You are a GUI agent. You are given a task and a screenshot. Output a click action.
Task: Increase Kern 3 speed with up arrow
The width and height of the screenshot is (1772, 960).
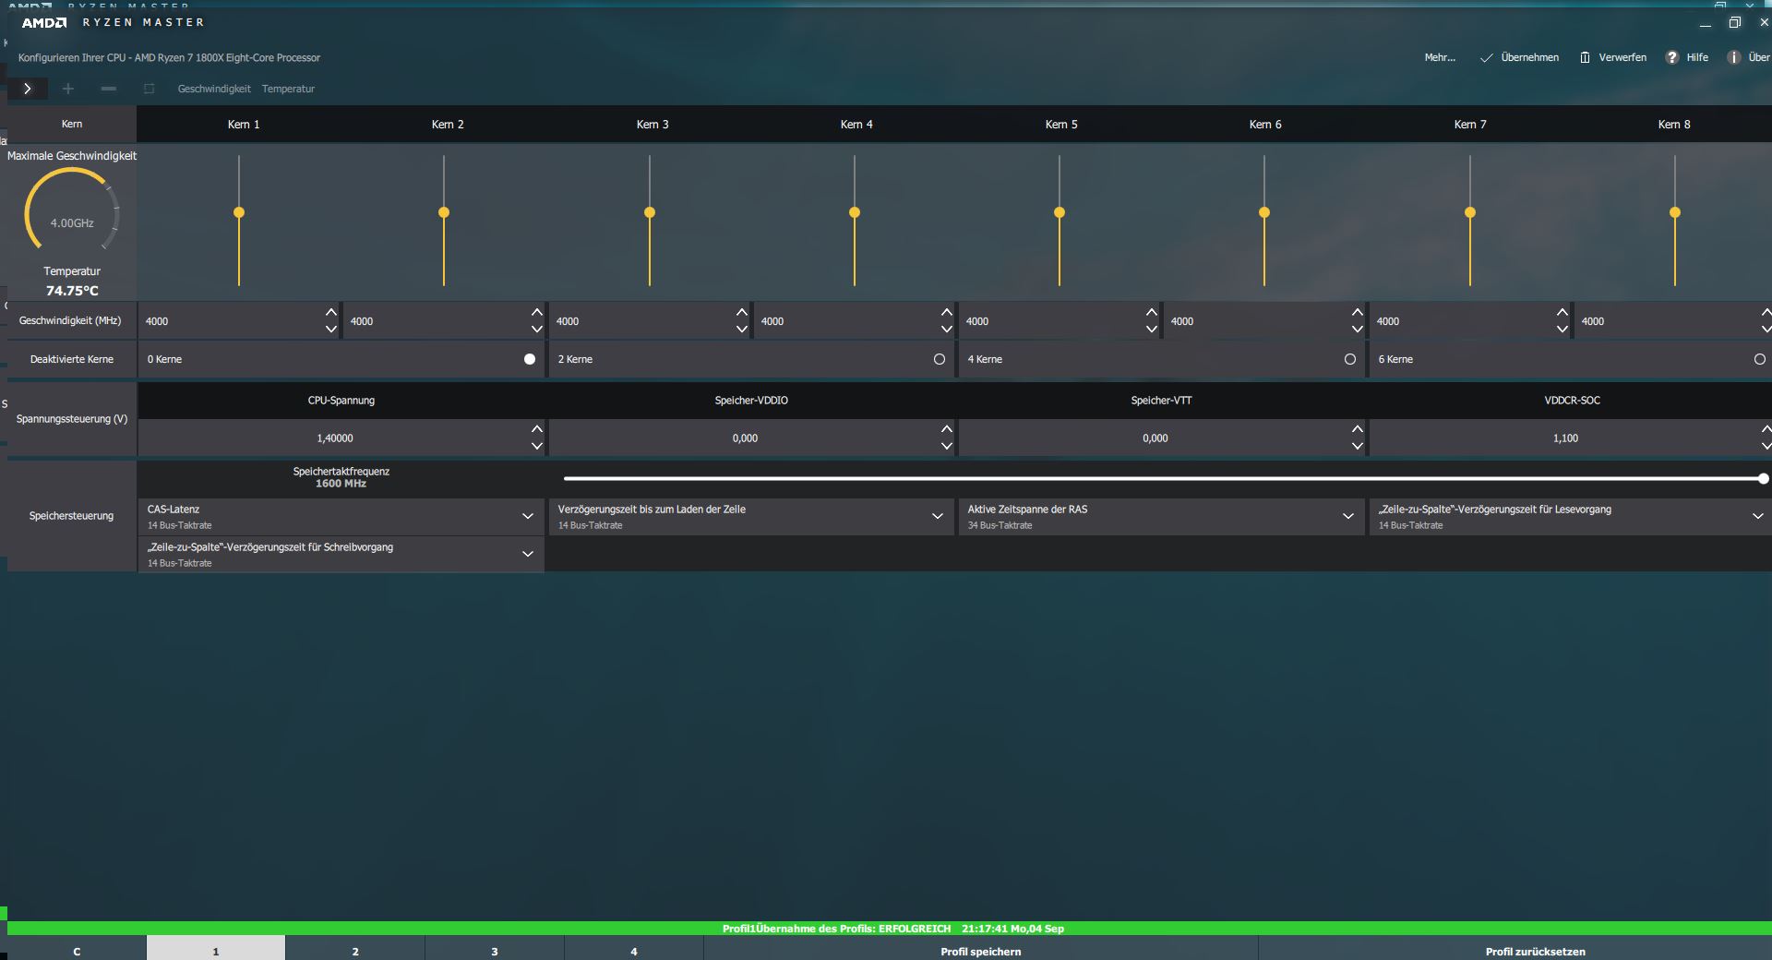point(742,312)
